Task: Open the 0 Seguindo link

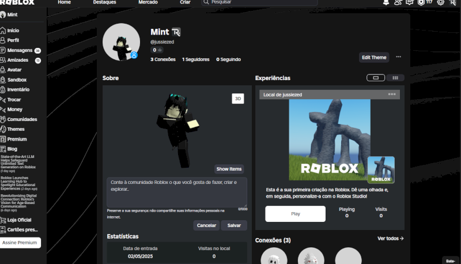Action: (x=228, y=59)
